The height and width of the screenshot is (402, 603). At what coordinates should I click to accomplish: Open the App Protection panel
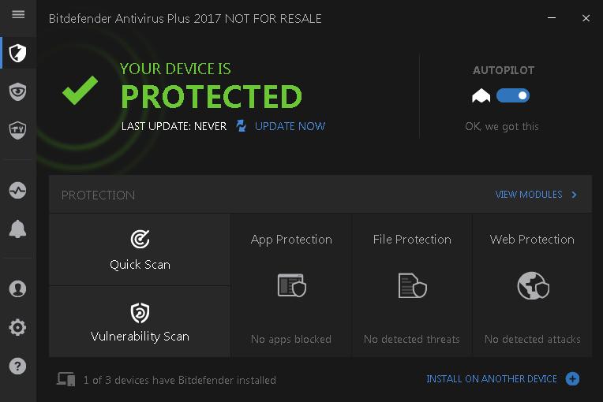(291, 285)
